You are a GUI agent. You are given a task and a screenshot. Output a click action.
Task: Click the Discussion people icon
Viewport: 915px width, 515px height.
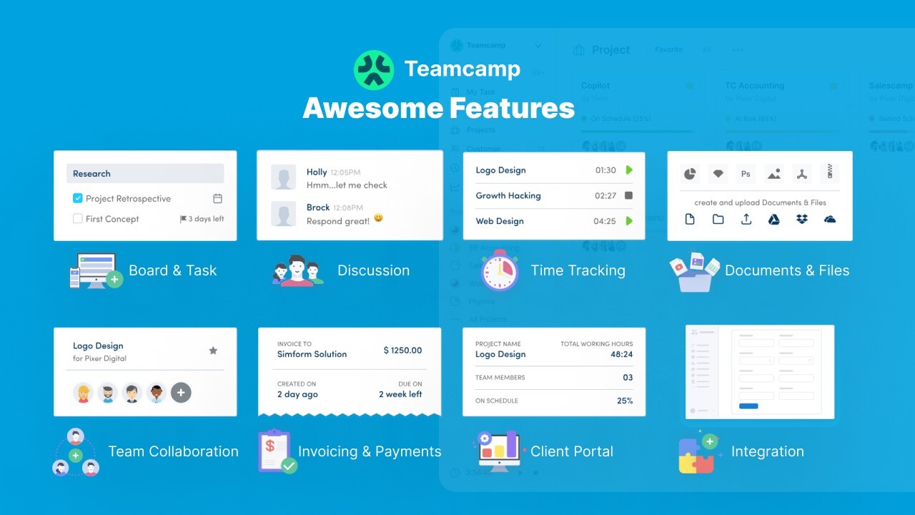298,270
